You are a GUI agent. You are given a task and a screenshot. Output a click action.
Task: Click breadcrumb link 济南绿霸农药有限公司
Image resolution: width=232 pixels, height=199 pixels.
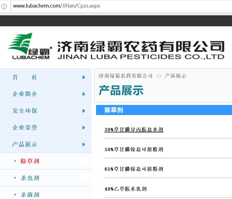(x=125, y=76)
